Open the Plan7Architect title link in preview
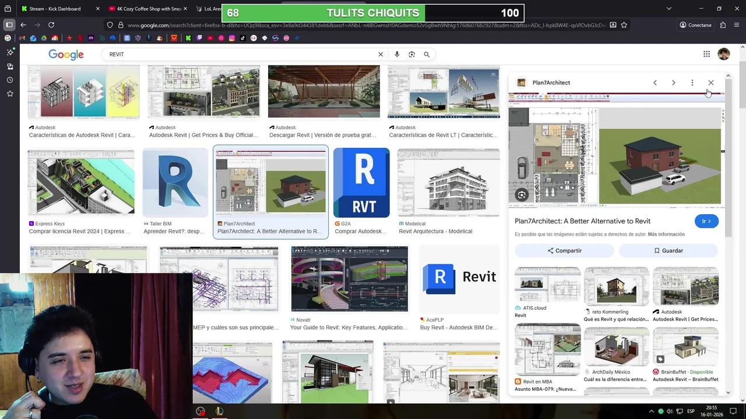 pyautogui.click(x=582, y=221)
